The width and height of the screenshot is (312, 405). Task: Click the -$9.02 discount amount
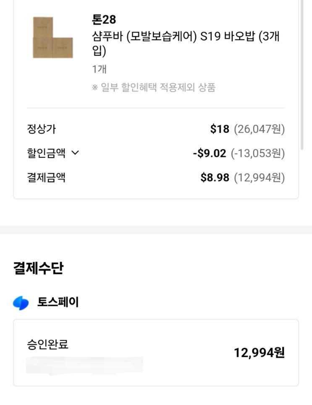click(x=209, y=153)
